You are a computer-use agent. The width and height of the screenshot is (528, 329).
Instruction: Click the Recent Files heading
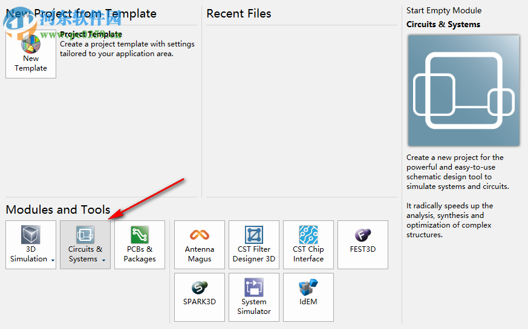(x=239, y=13)
